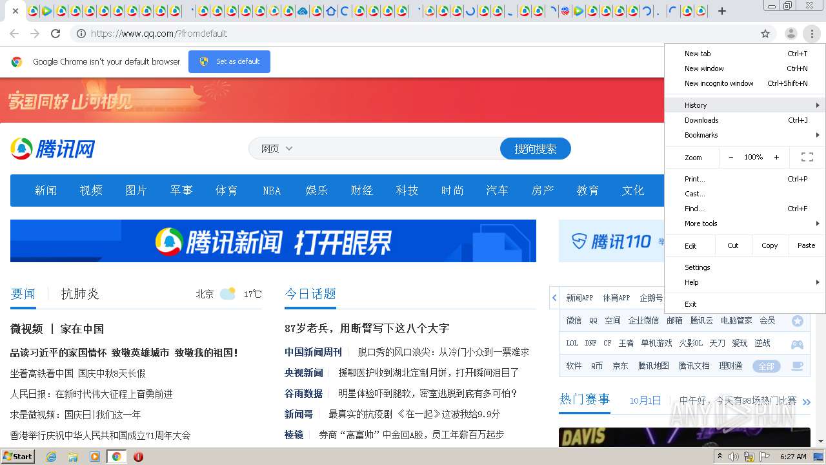The image size is (826, 465).
Task: Increase zoom with the plus button
Action: (776, 157)
